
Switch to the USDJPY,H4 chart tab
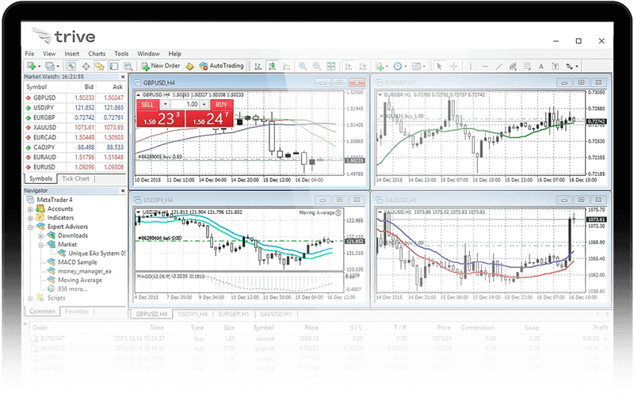pos(193,314)
